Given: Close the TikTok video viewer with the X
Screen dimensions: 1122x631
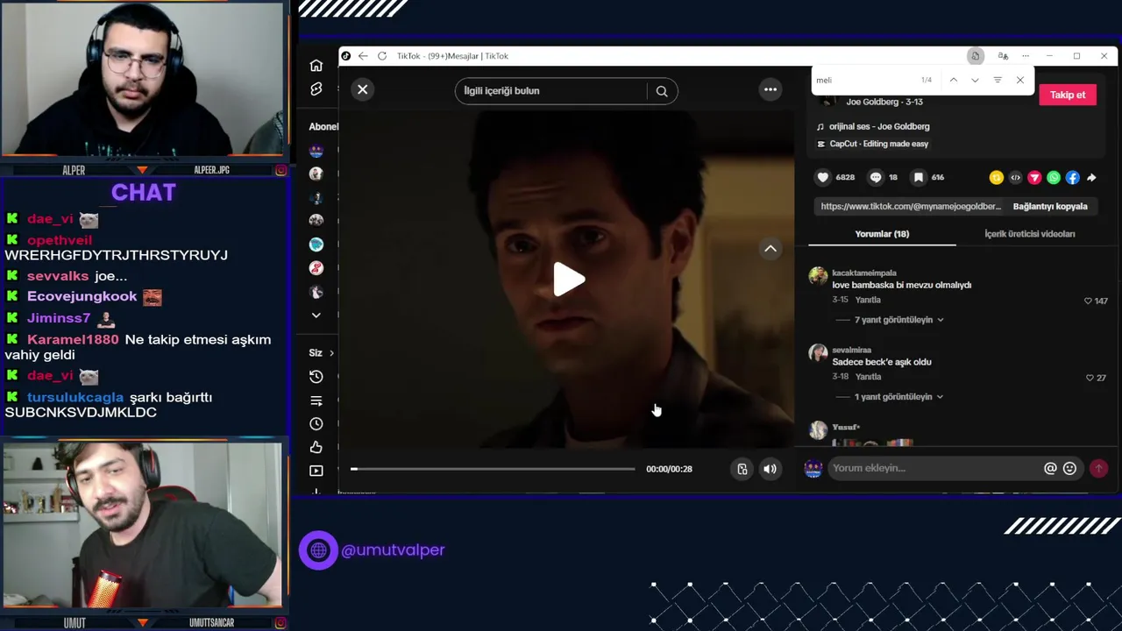Looking at the screenshot, I should pyautogui.click(x=362, y=89).
